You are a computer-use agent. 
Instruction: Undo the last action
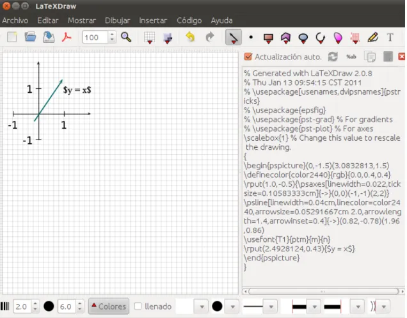click(x=190, y=37)
